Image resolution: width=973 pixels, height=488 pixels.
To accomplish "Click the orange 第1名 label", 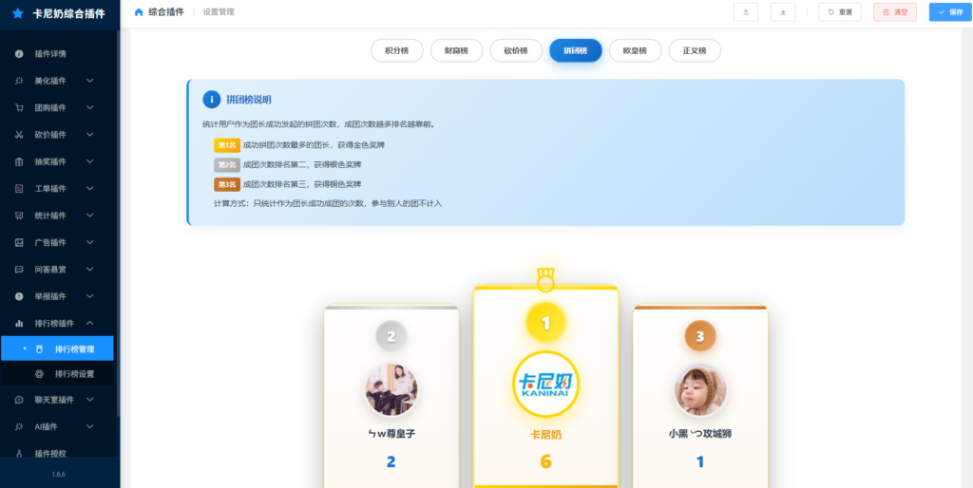I will click(227, 145).
